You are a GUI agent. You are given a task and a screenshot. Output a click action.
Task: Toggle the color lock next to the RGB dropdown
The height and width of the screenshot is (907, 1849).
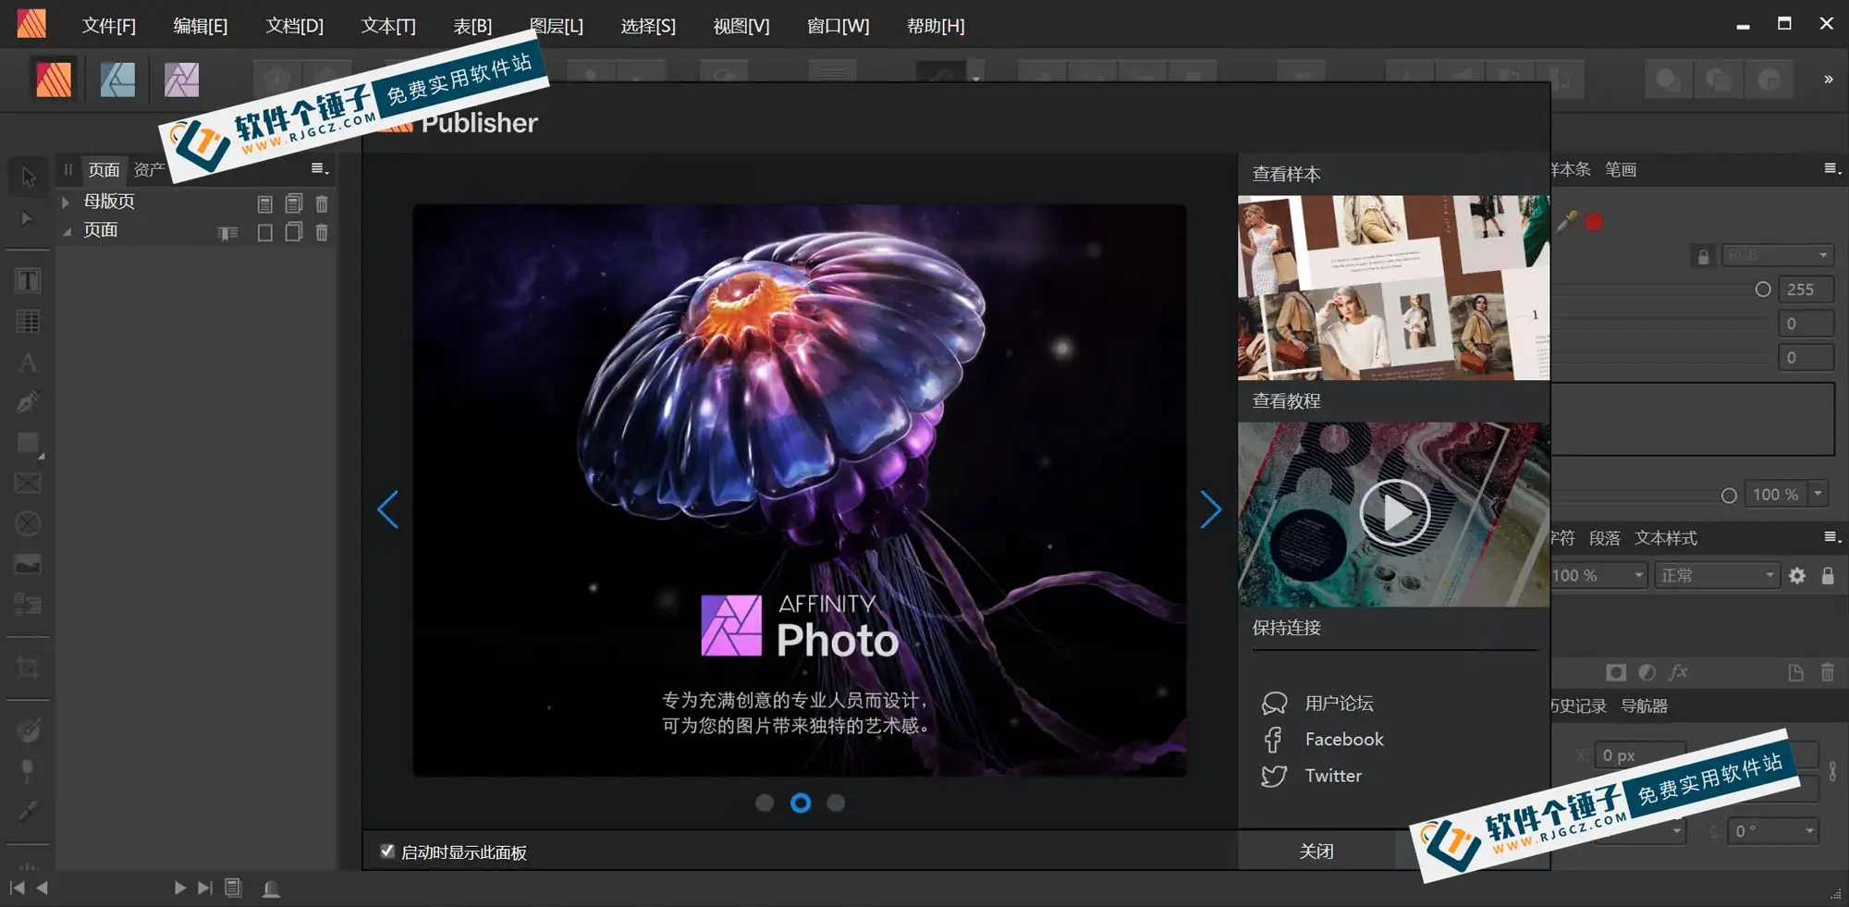(1703, 255)
